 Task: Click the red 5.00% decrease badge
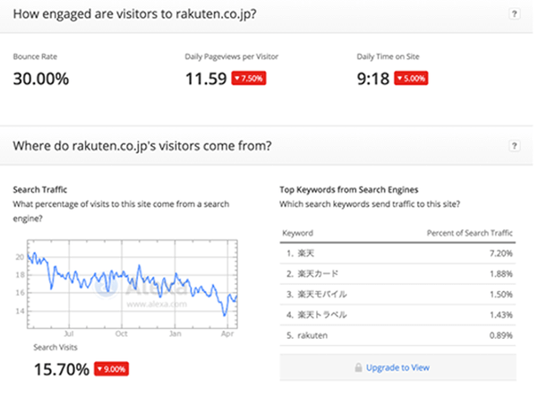point(412,78)
